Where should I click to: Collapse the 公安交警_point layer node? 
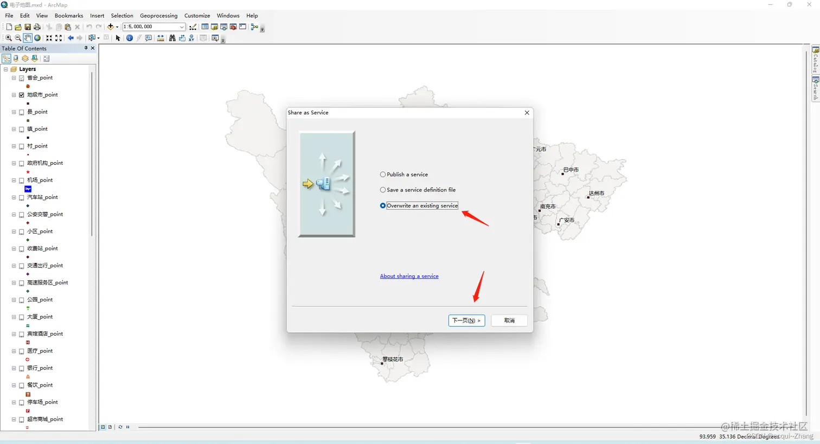point(14,215)
